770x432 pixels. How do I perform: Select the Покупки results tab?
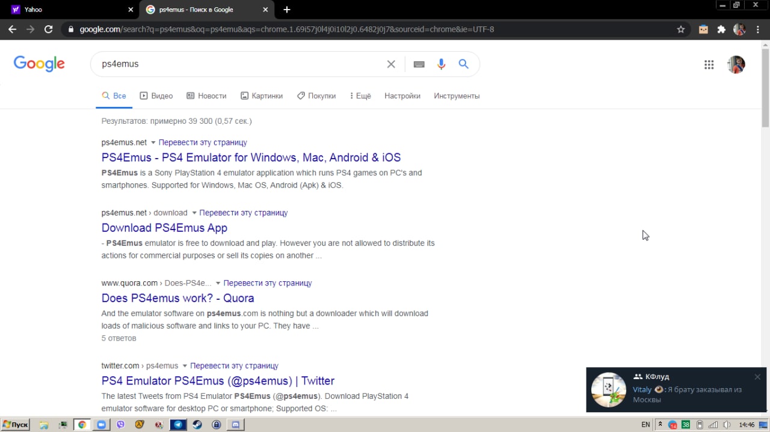click(x=316, y=96)
